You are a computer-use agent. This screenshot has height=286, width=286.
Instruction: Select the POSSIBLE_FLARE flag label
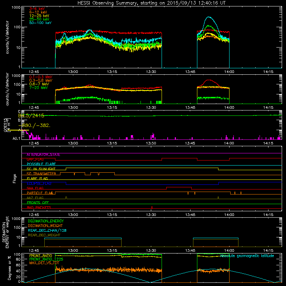pos(41,164)
